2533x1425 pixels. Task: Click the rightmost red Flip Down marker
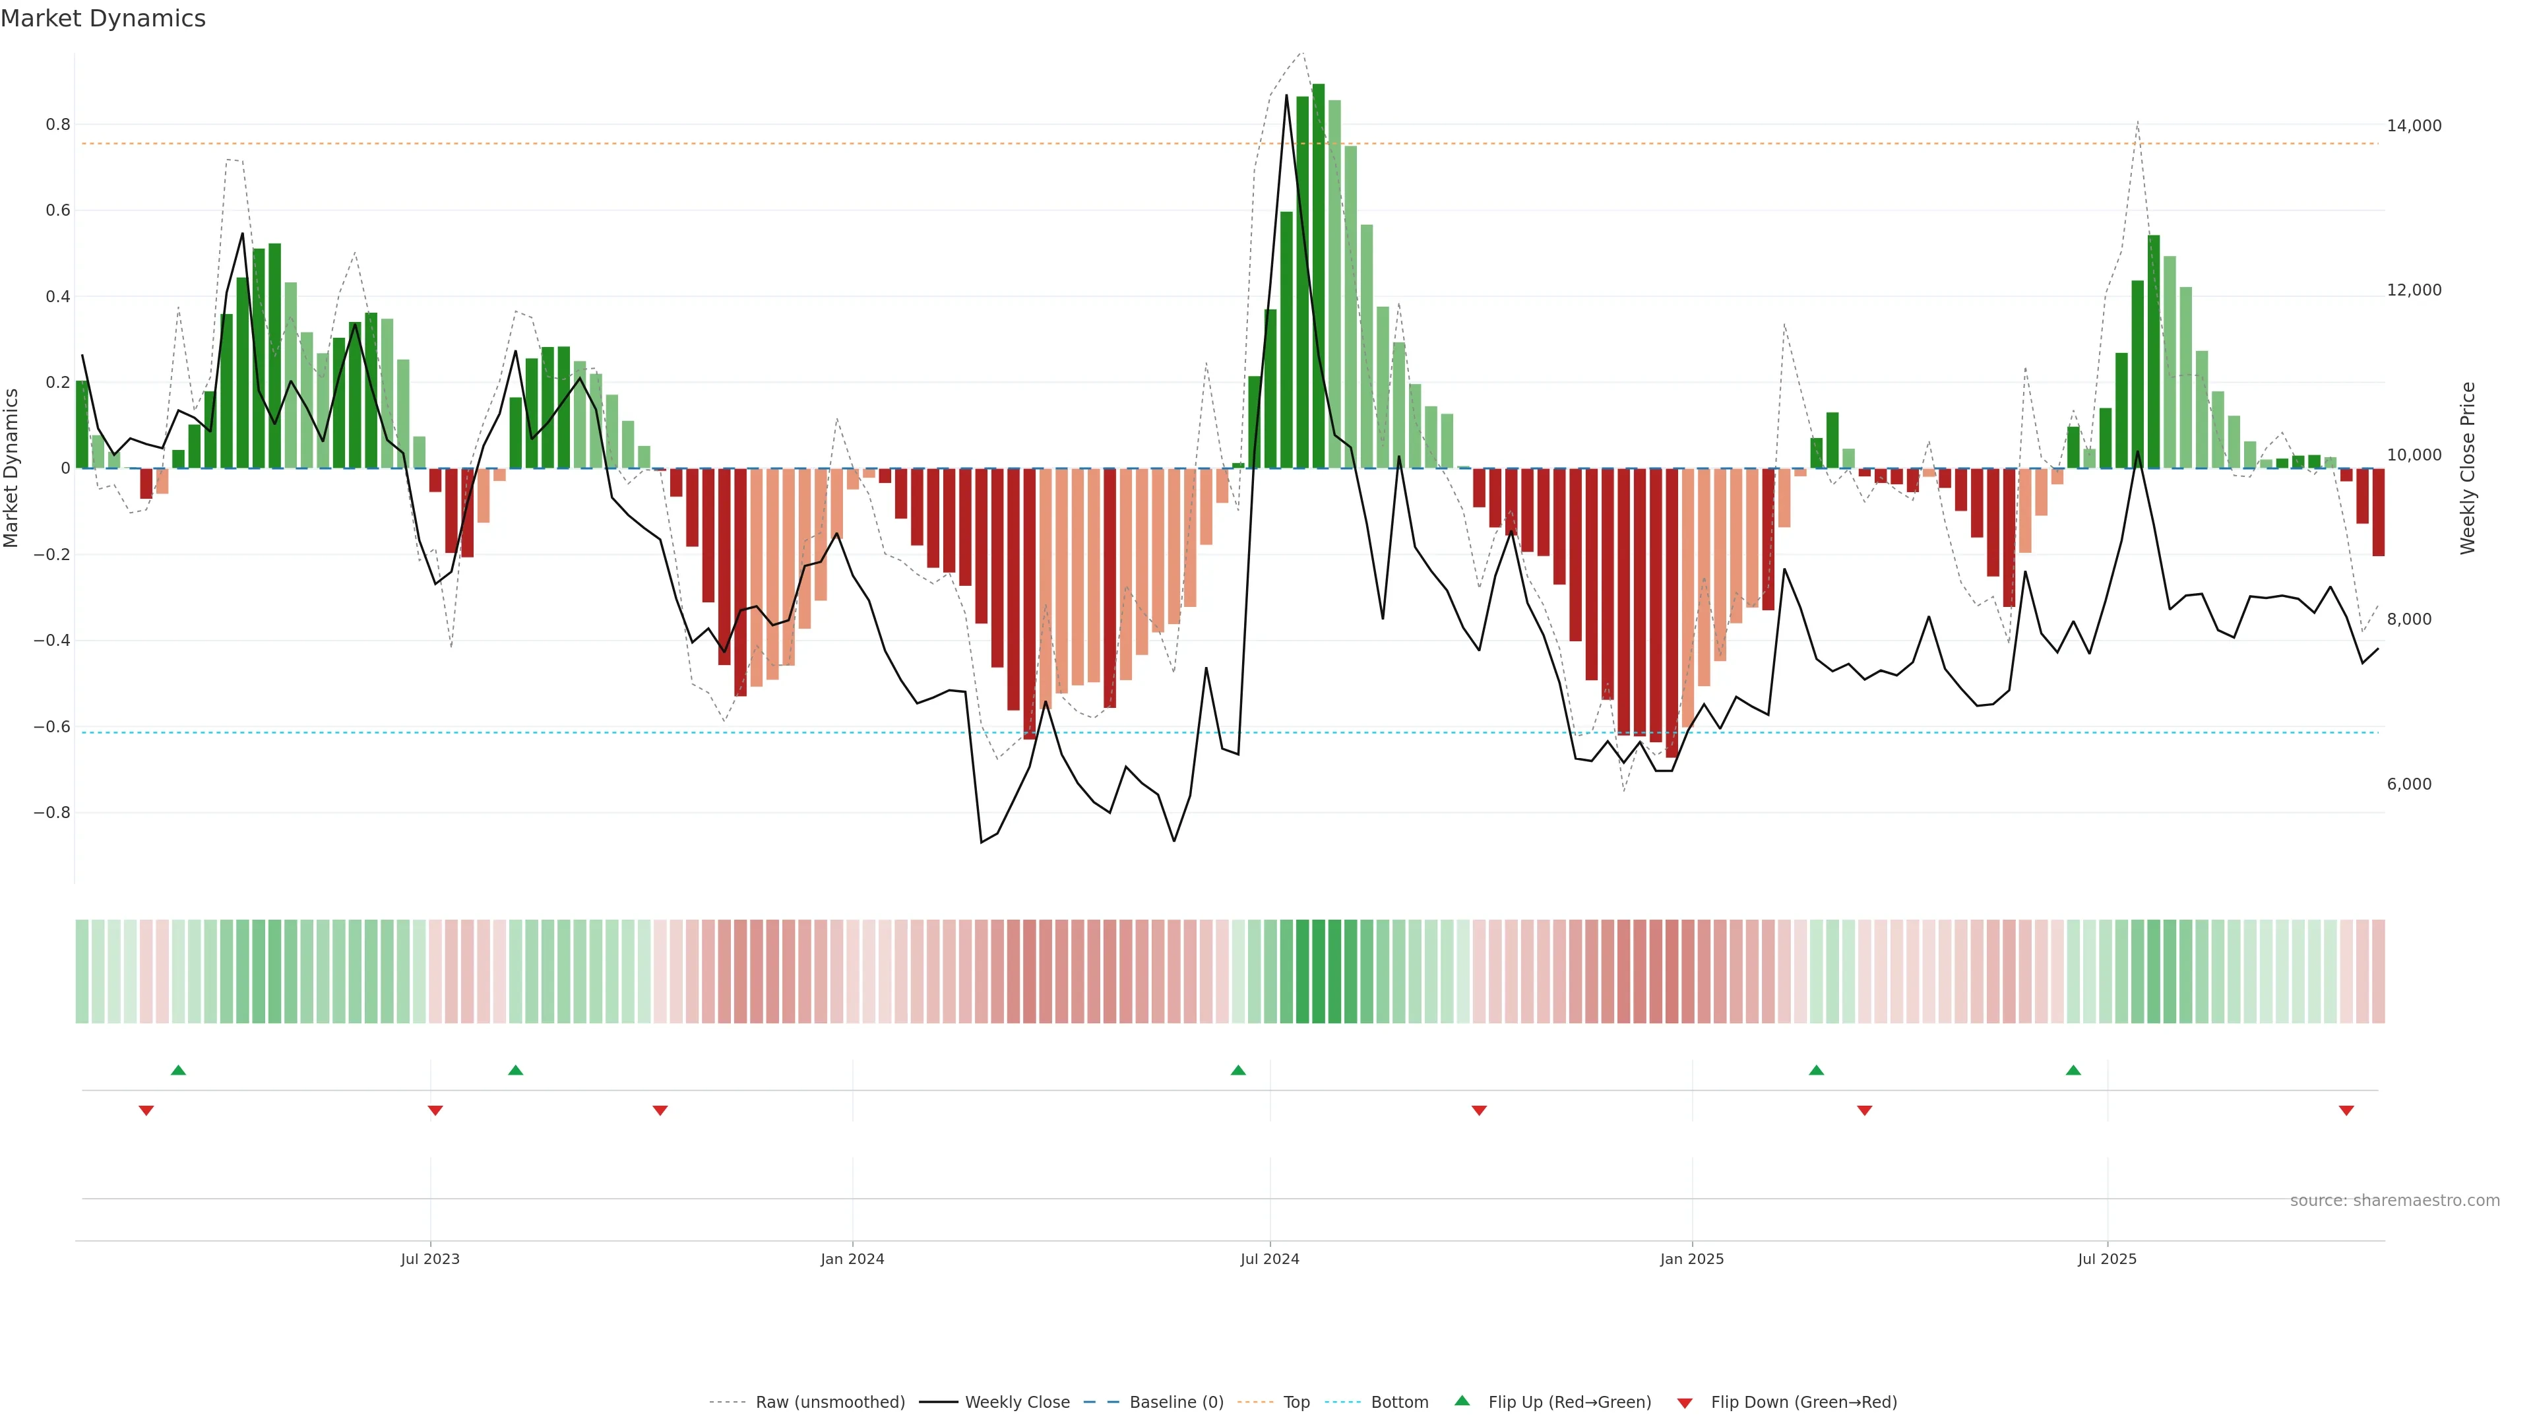click(2346, 1110)
